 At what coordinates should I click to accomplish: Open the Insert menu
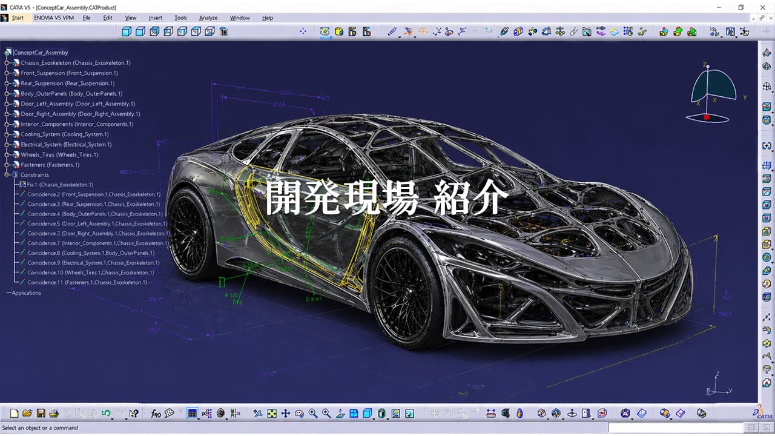(156, 18)
